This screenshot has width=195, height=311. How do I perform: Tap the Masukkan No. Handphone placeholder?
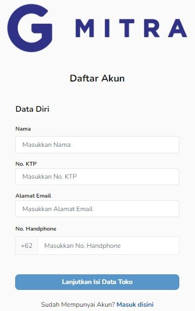pos(83,246)
